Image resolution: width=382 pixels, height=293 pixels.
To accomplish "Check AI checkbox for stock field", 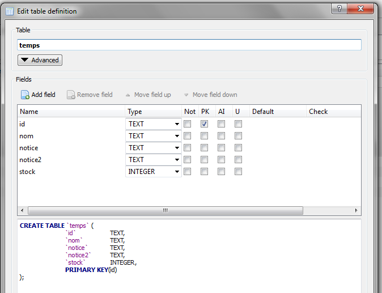I will pyautogui.click(x=221, y=172).
